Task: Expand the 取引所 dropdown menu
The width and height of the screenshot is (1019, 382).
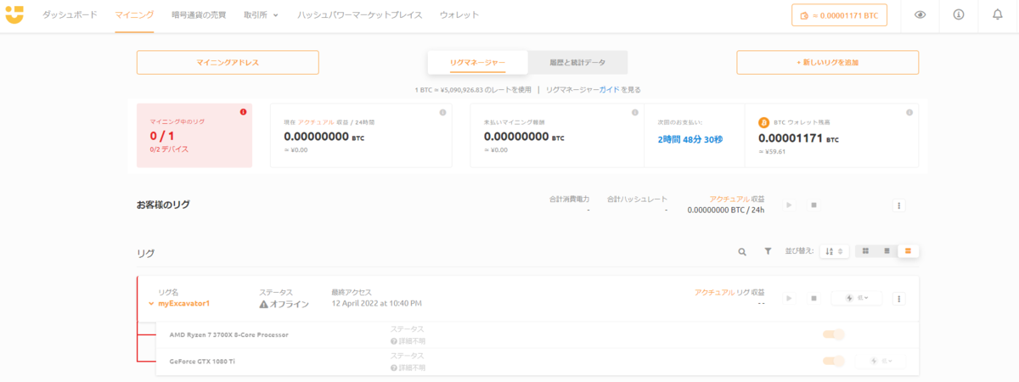Action: [x=261, y=15]
